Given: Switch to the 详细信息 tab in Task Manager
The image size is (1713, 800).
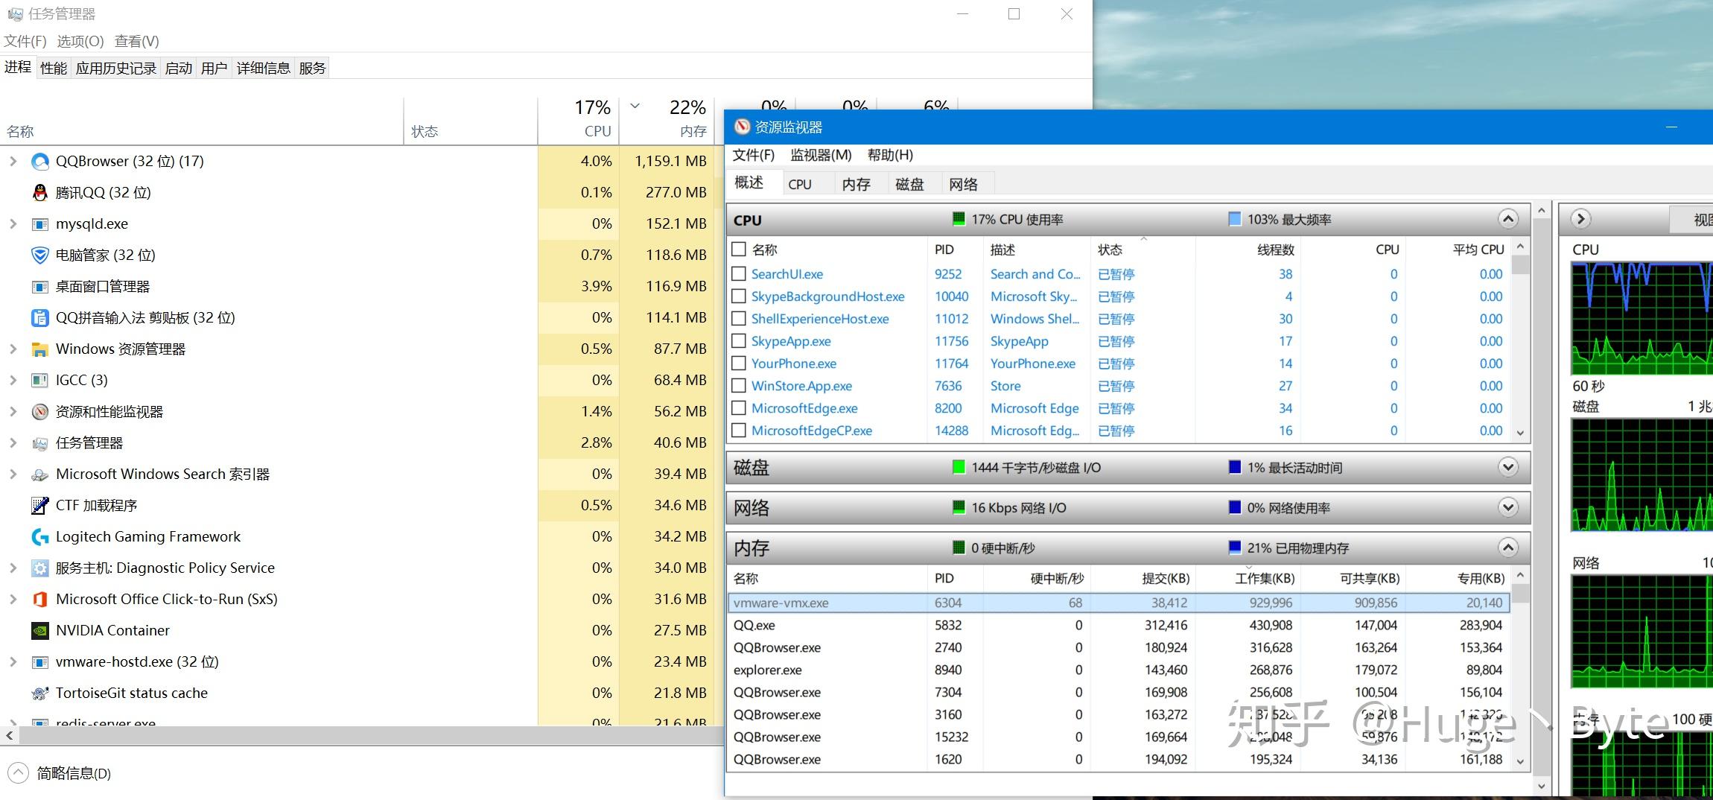Looking at the screenshot, I should point(263,68).
